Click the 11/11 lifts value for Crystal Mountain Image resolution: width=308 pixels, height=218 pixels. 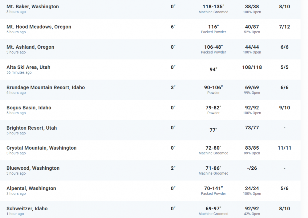click(x=284, y=148)
